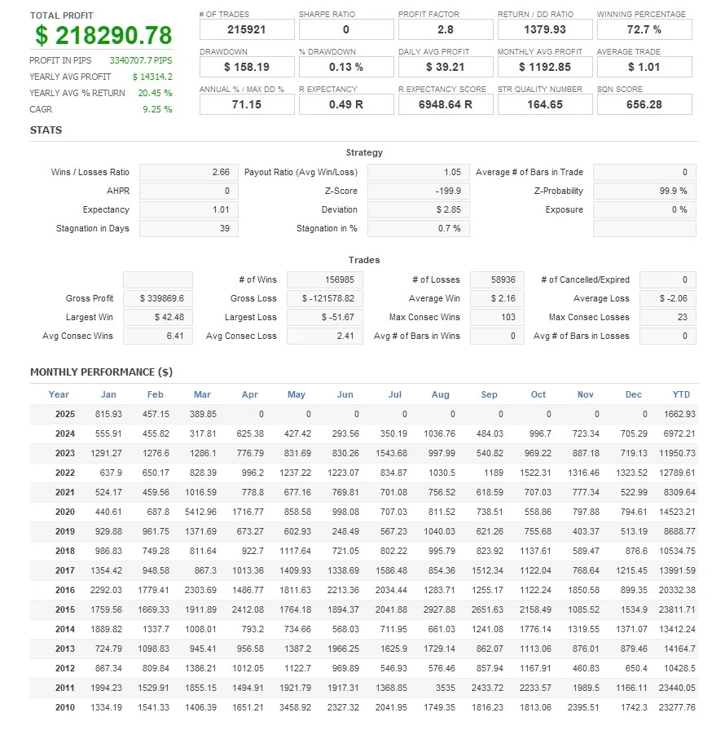Click the Total Profit value $218290.78
The width and height of the screenshot is (712, 739).
coord(103,36)
